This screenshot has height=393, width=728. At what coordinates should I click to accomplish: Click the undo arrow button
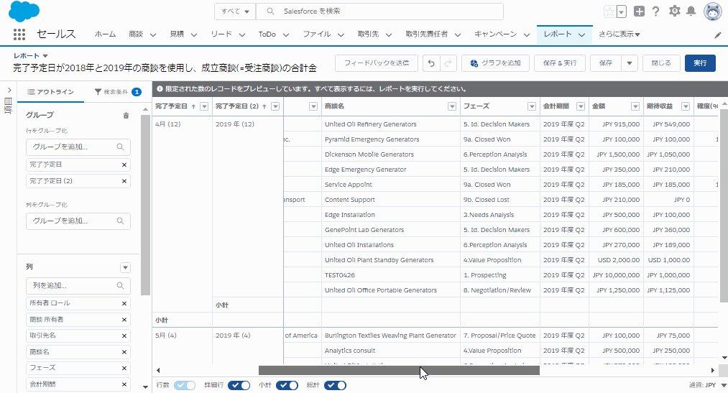click(x=431, y=63)
